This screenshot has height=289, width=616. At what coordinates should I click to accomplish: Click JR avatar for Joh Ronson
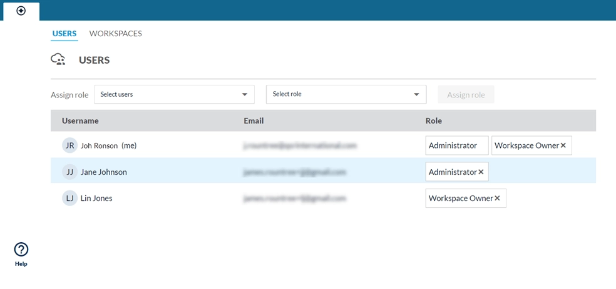[70, 145]
